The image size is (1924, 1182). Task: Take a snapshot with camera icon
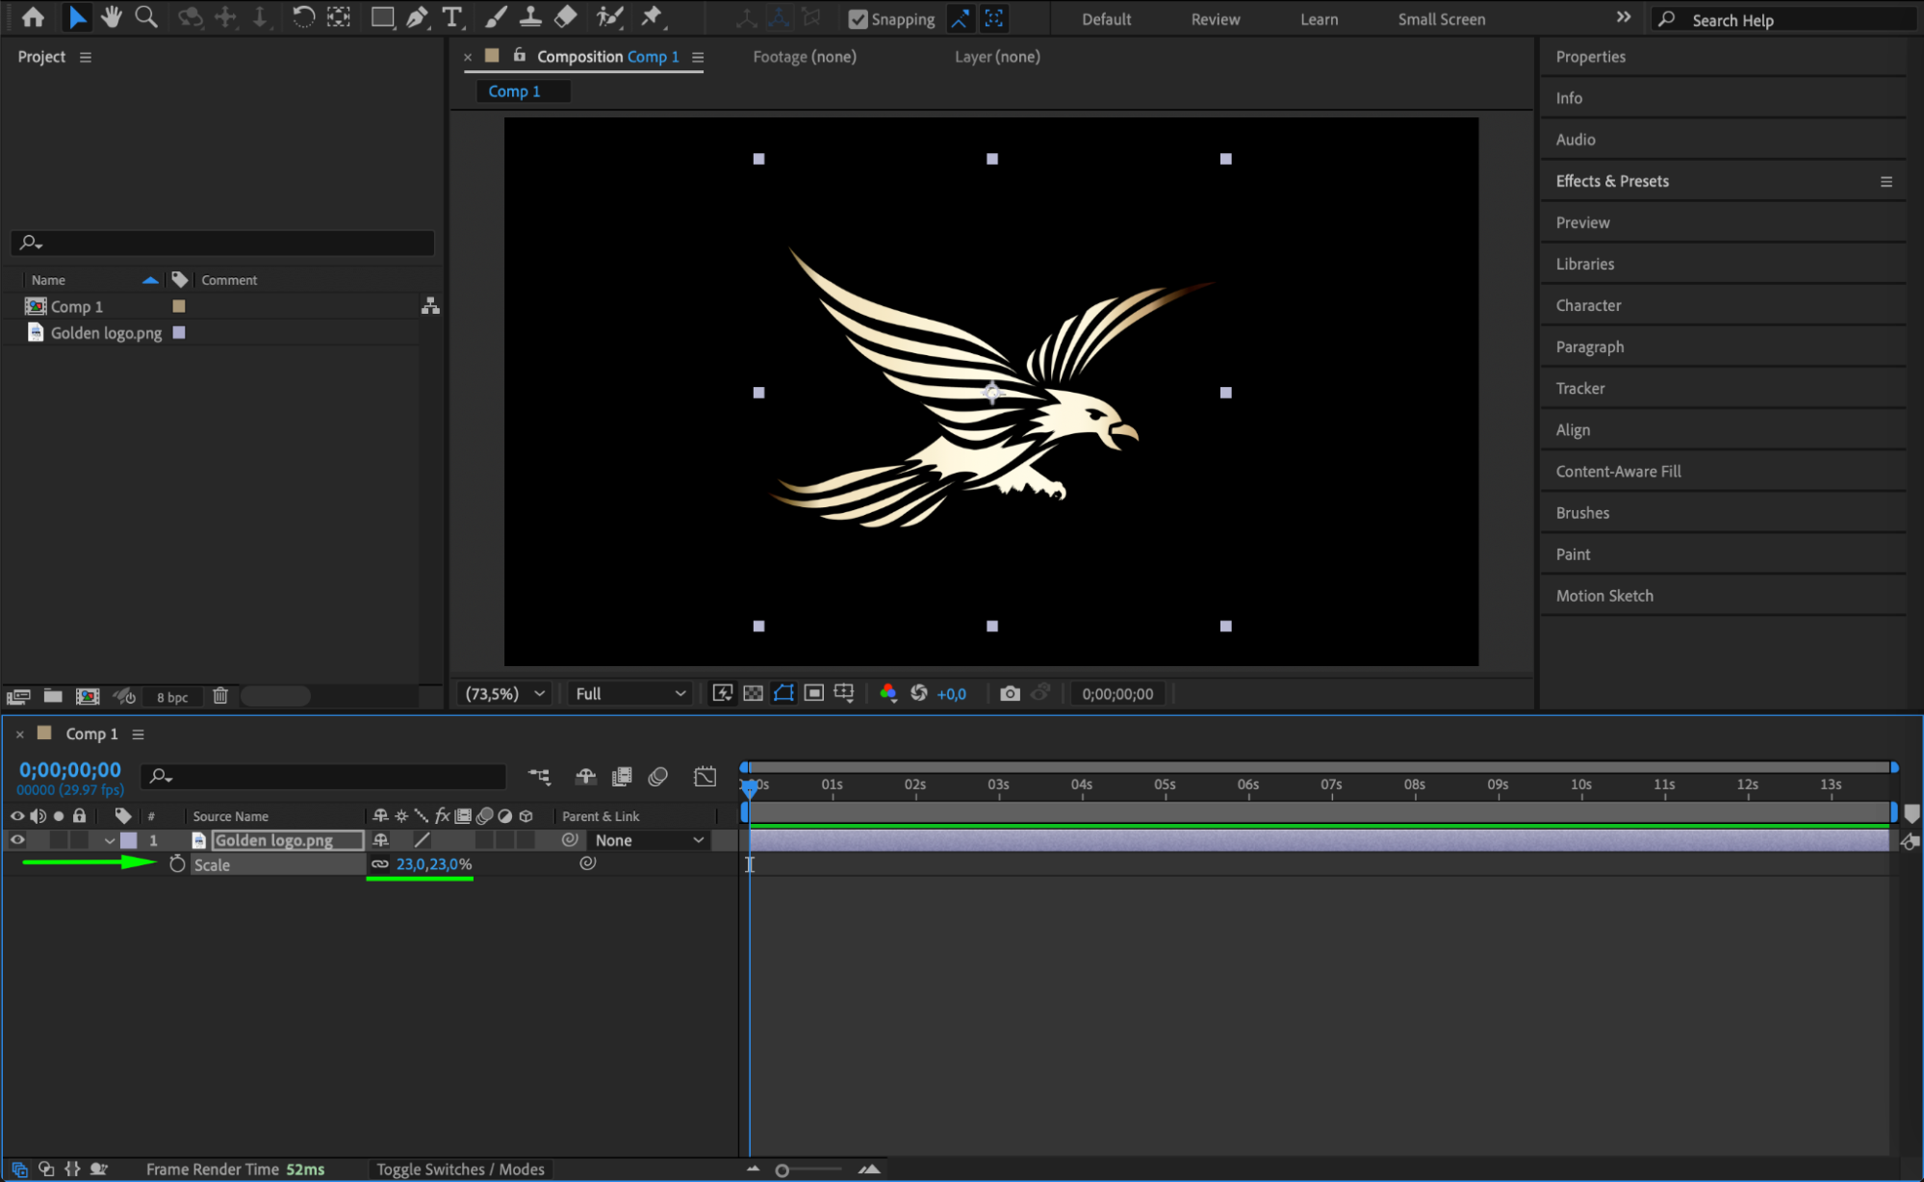point(1010,694)
